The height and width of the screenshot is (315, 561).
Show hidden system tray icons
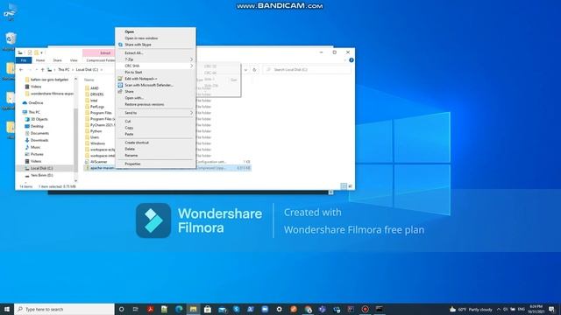(x=499, y=309)
